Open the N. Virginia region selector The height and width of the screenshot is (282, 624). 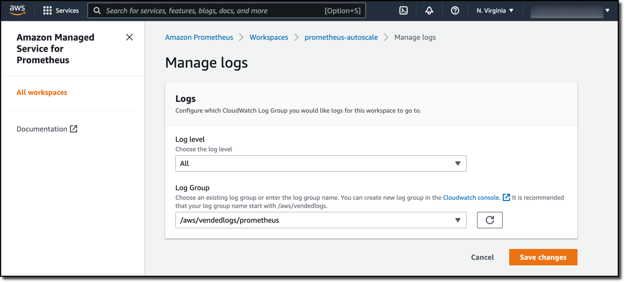[495, 10]
